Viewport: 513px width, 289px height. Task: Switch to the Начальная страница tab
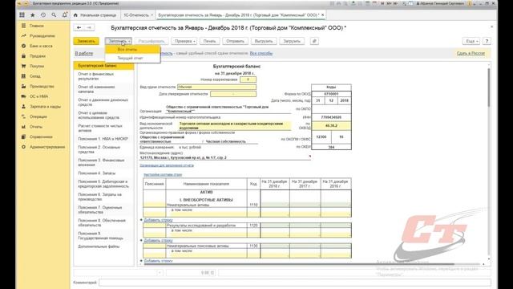(x=95, y=15)
